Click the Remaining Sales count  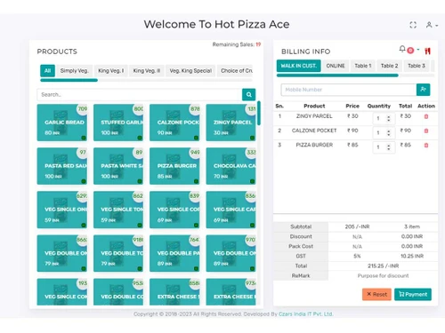[x=258, y=44]
